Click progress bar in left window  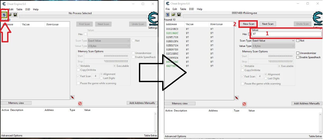click(x=83, y=16)
